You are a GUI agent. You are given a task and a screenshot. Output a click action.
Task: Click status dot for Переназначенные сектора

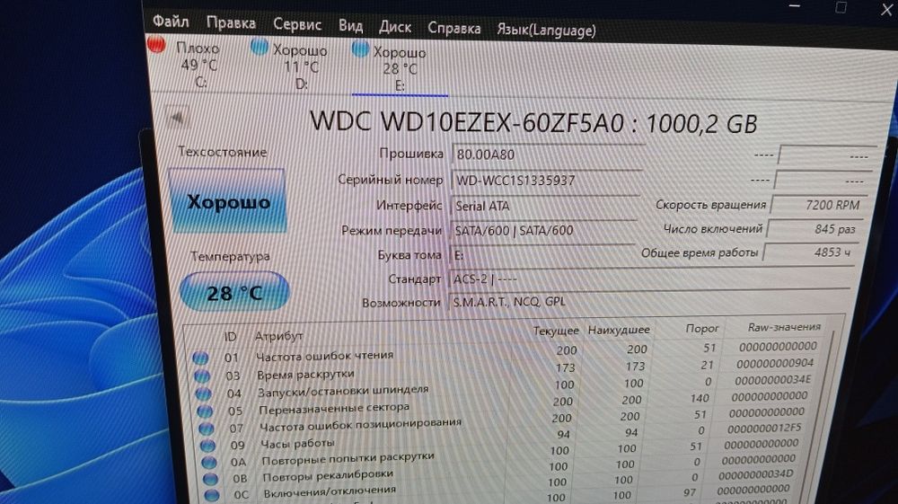tap(205, 411)
